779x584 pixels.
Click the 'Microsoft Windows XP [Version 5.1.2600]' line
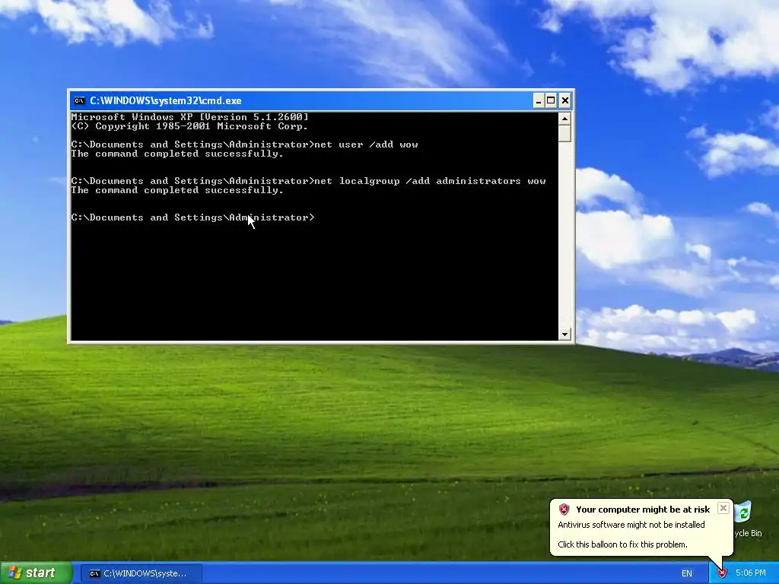point(189,117)
